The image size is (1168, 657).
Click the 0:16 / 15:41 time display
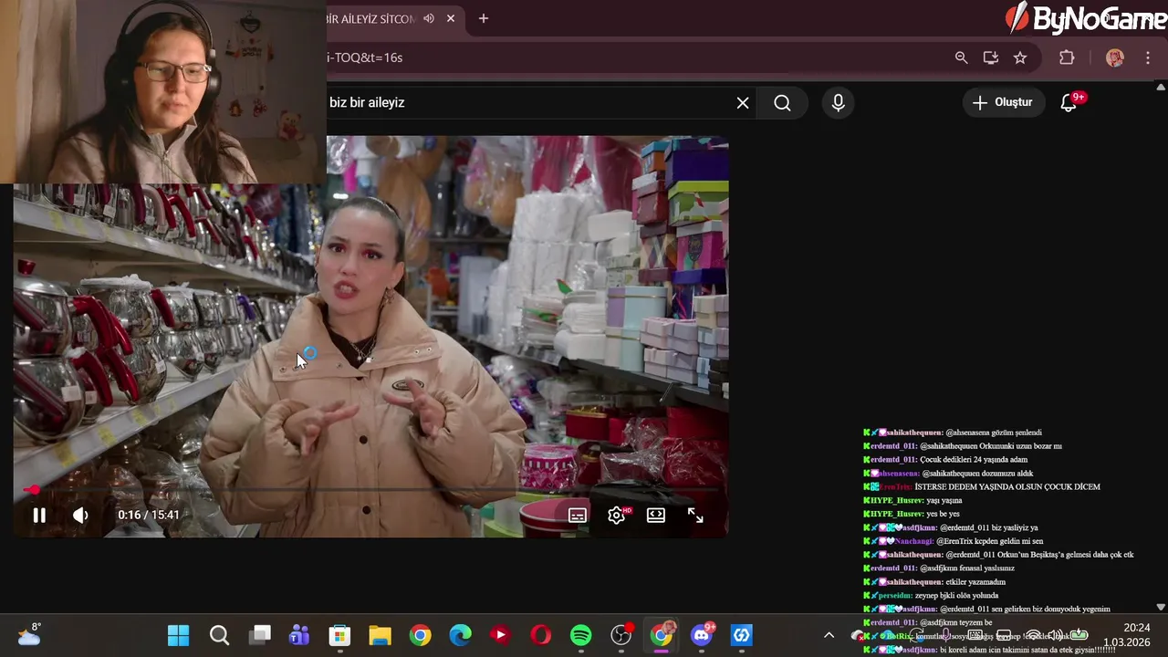point(149,515)
